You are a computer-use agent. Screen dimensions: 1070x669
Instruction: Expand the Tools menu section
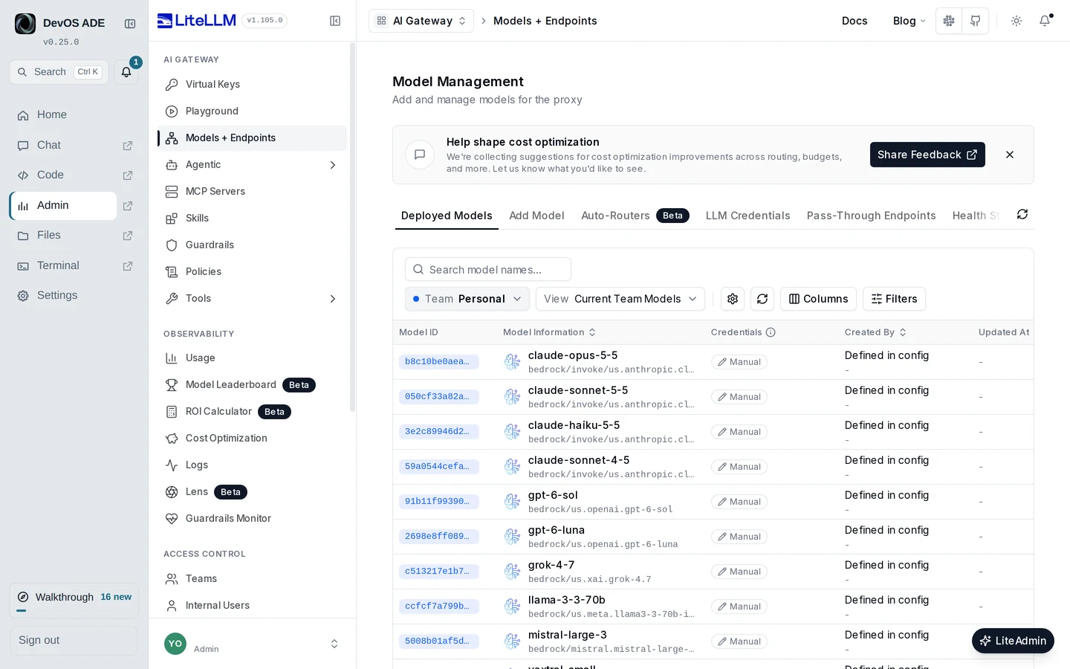pos(253,299)
